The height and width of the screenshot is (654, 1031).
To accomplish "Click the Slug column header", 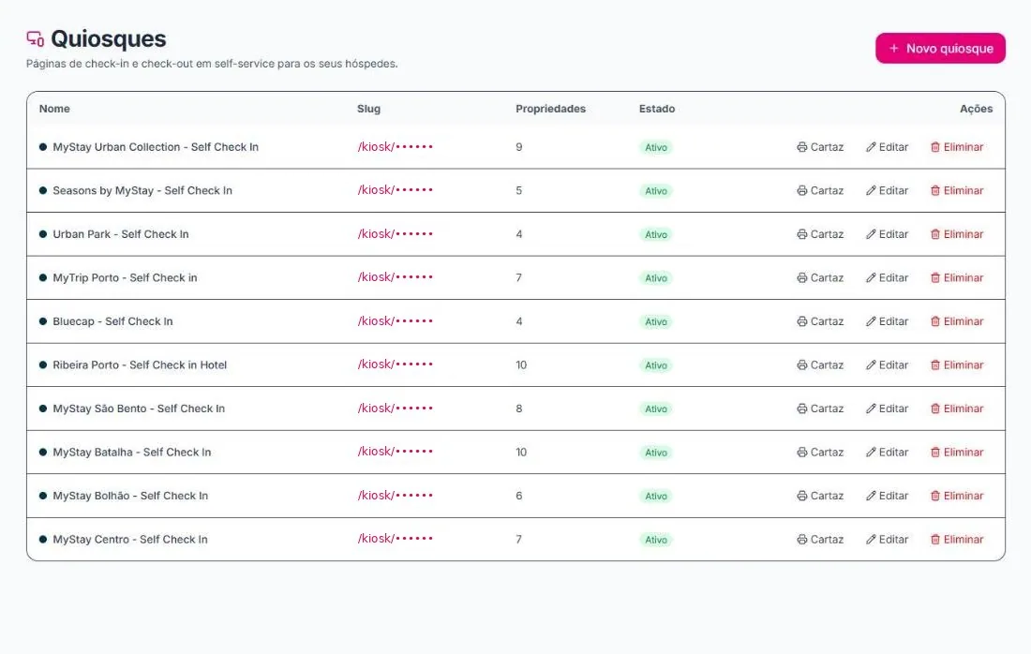I will [369, 109].
